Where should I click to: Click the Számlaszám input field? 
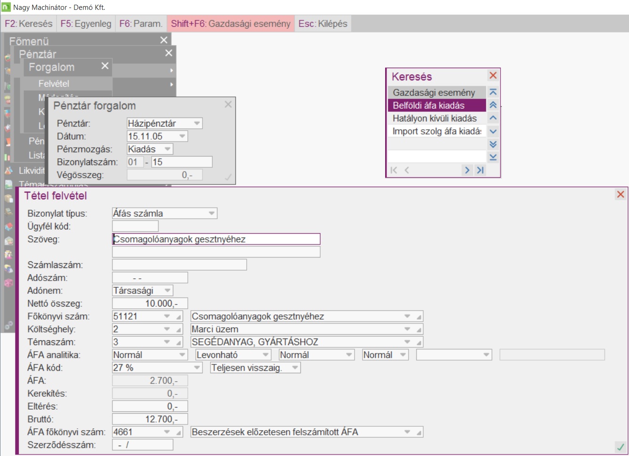[179, 265]
